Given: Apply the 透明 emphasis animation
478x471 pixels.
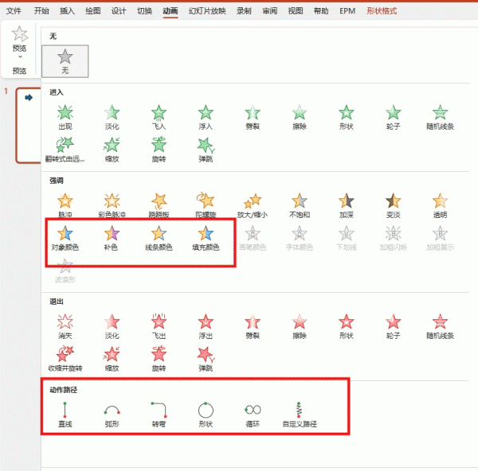Looking at the screenshot, I should [x=441, y=205].
